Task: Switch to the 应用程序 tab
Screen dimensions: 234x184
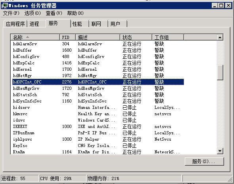Action: 15,24
